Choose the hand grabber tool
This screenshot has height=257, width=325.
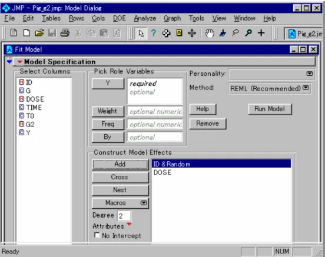tap(210, 33)
